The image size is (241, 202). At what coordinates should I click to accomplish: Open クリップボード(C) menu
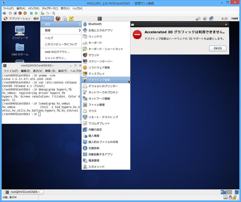tap(50, 8)
